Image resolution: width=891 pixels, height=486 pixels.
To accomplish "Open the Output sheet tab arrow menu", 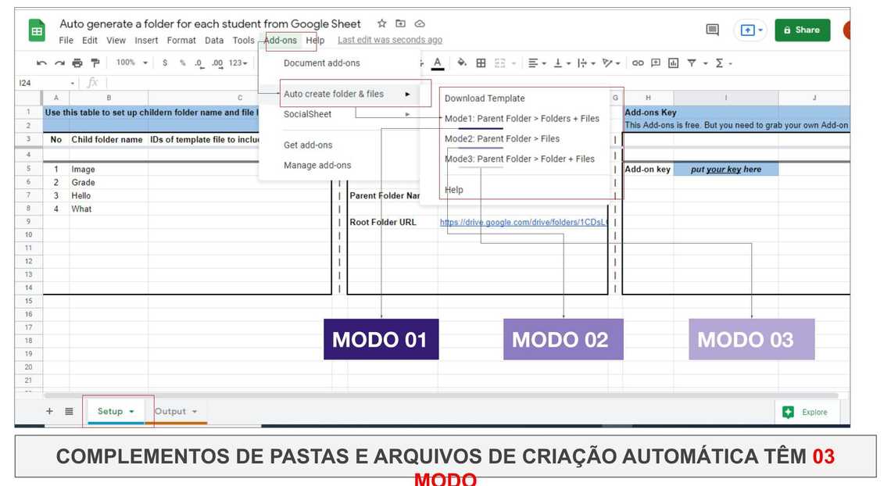I will (195, 412).
